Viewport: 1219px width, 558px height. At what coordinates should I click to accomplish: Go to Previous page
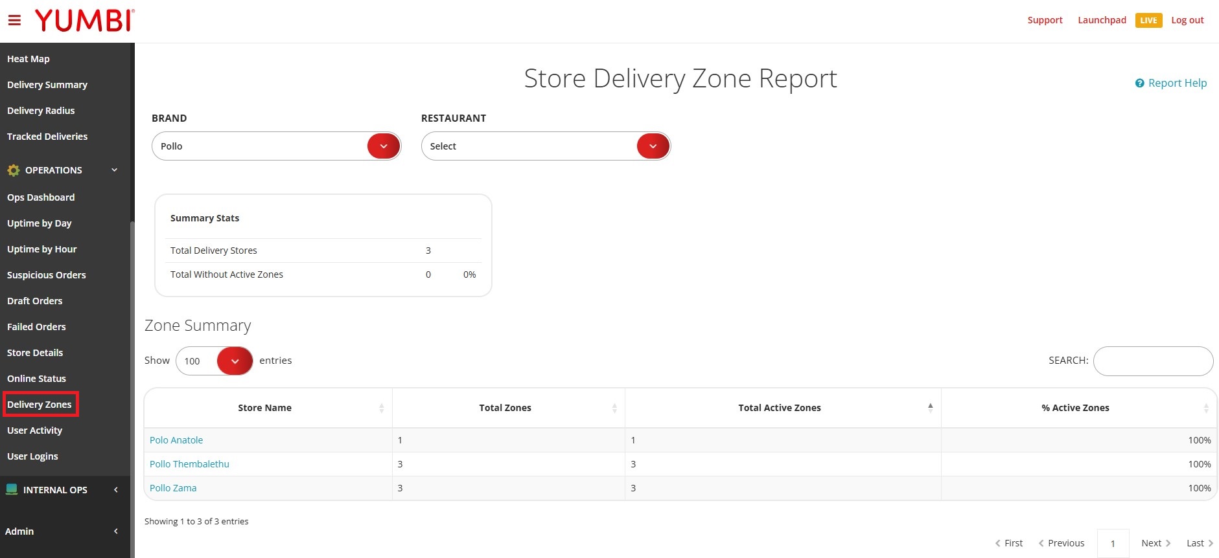coord(1062,543)
